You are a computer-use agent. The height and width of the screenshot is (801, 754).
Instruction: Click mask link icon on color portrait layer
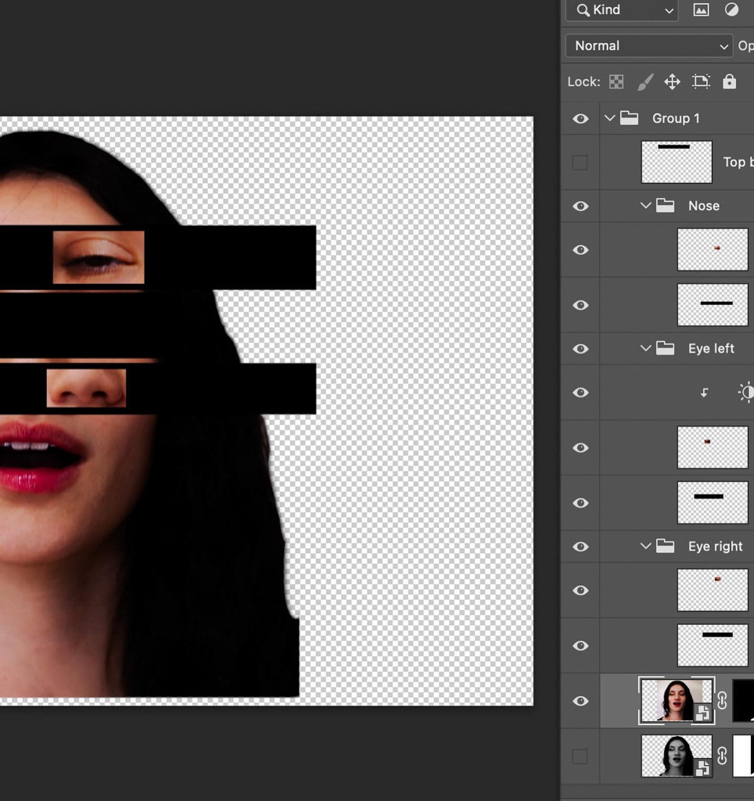pyautogui.click(x=723, y=700)
